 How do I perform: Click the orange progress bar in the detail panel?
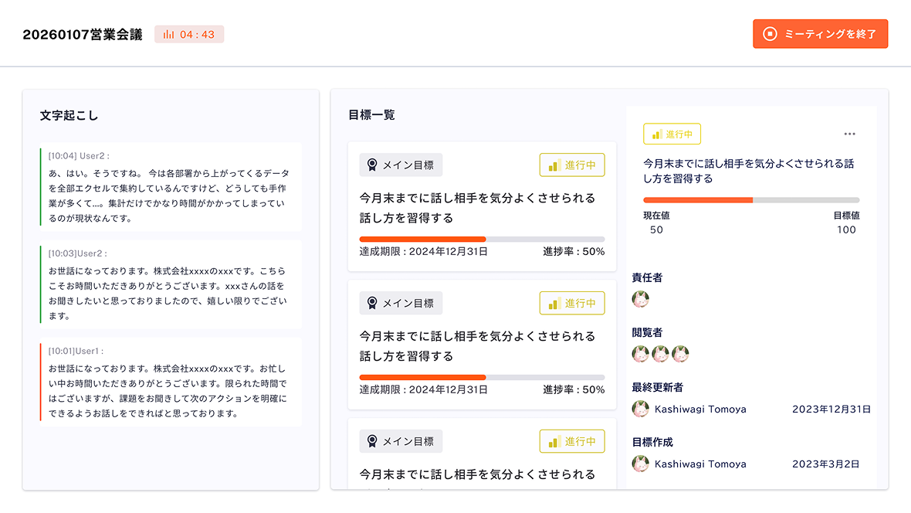coord(697,200)
